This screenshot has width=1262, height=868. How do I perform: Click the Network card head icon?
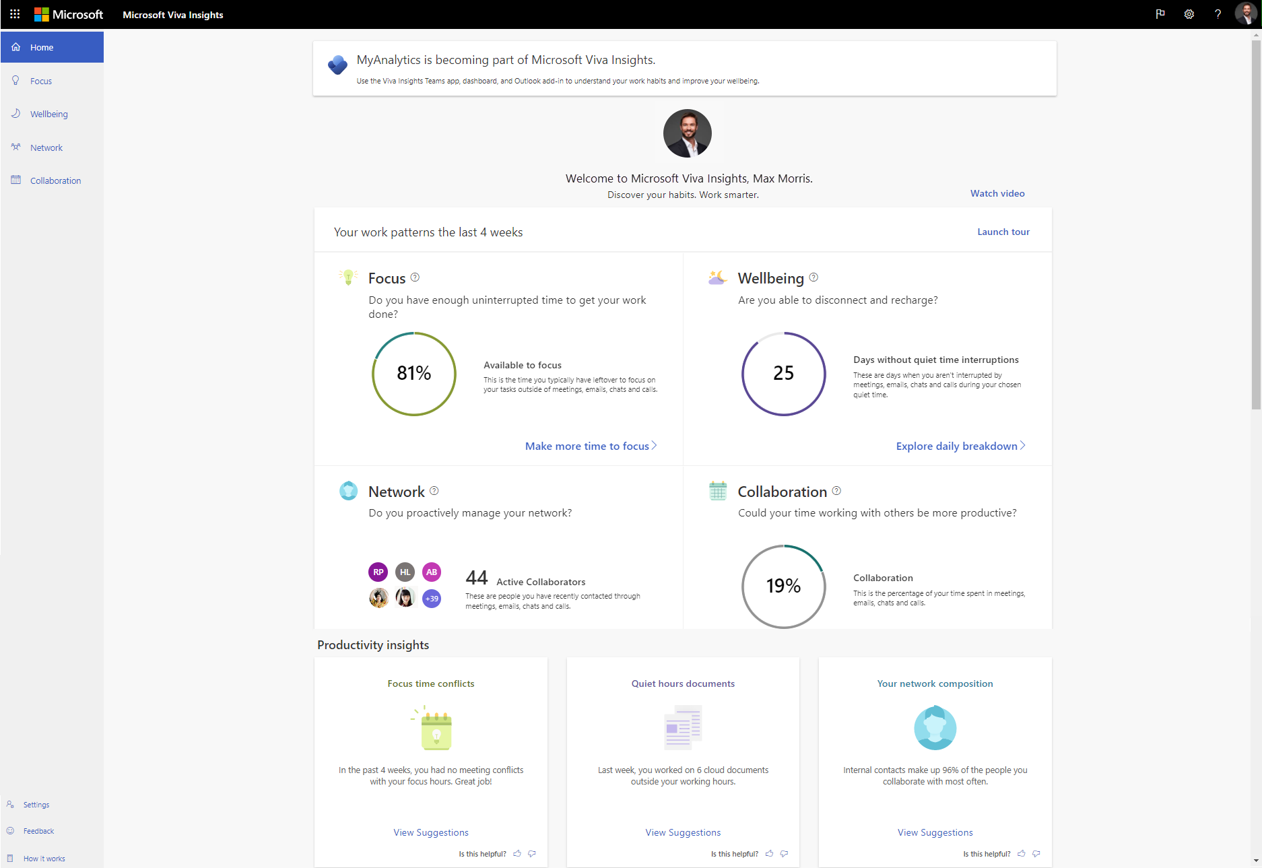(x=348, y=490)
